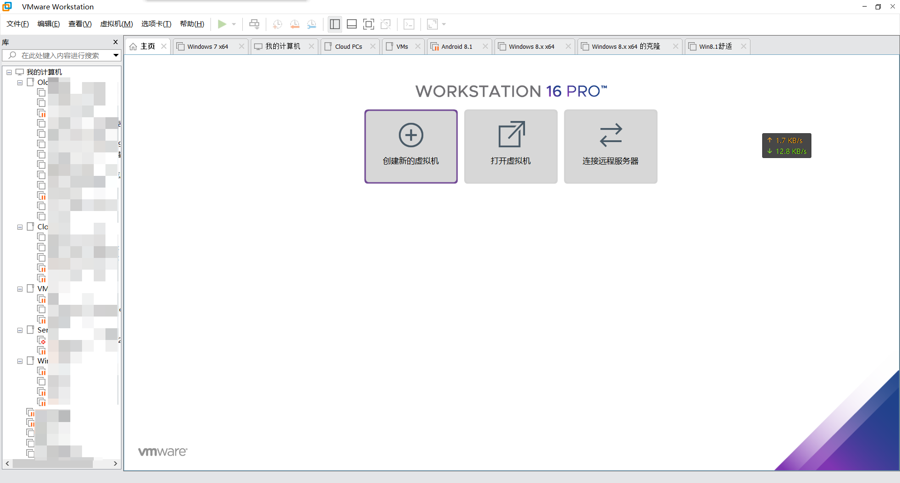Switch to the 主页 tab
Viewport: 900px width, 483px height.
[148, 46]
